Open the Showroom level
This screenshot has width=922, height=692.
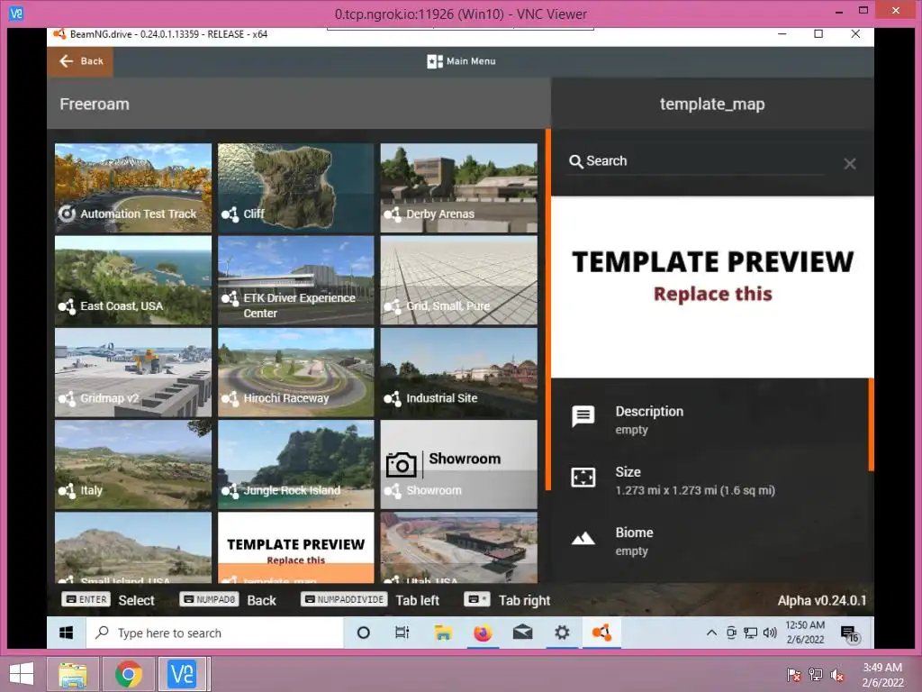(x=458, y=464)
